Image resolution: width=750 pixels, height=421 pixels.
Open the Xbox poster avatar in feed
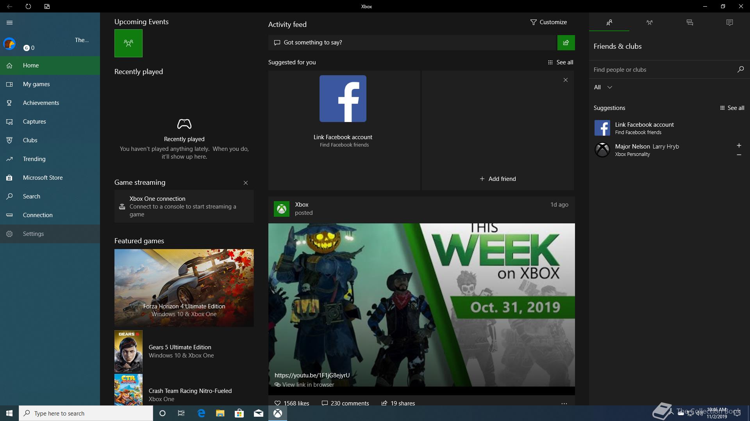[x=282, y=209]
